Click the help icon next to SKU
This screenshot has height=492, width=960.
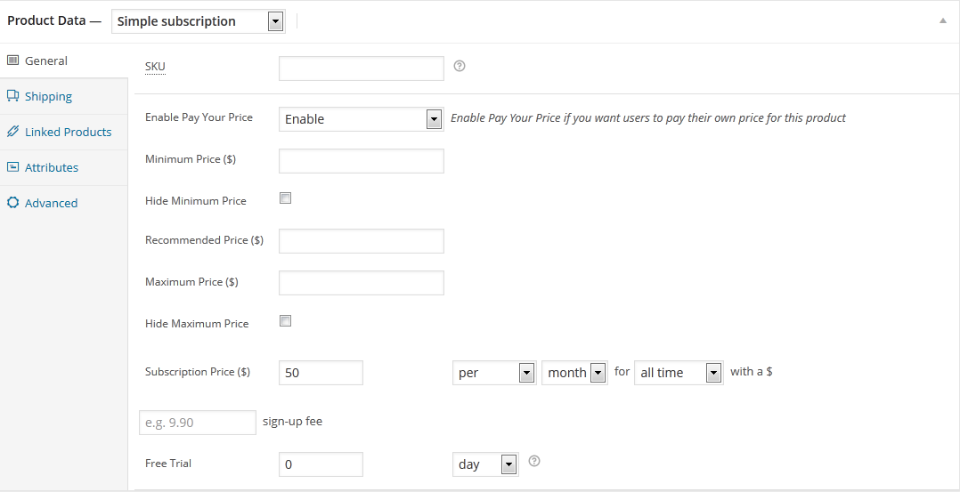[460, 66]
